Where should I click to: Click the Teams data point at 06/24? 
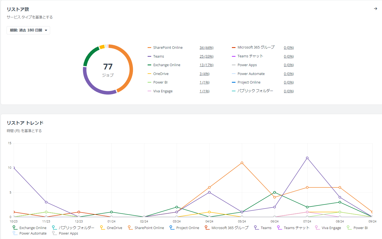point(275,207)
